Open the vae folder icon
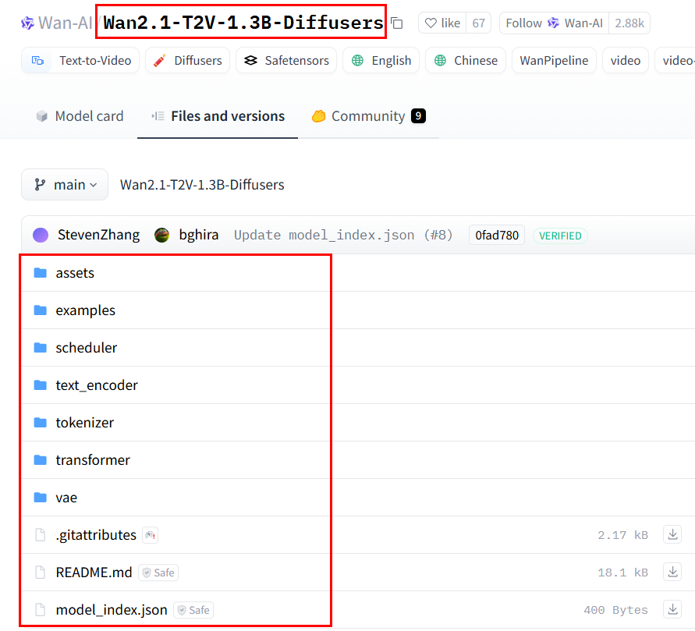Image resolution: width=695 pixels, height=631 pixels. 41,497
